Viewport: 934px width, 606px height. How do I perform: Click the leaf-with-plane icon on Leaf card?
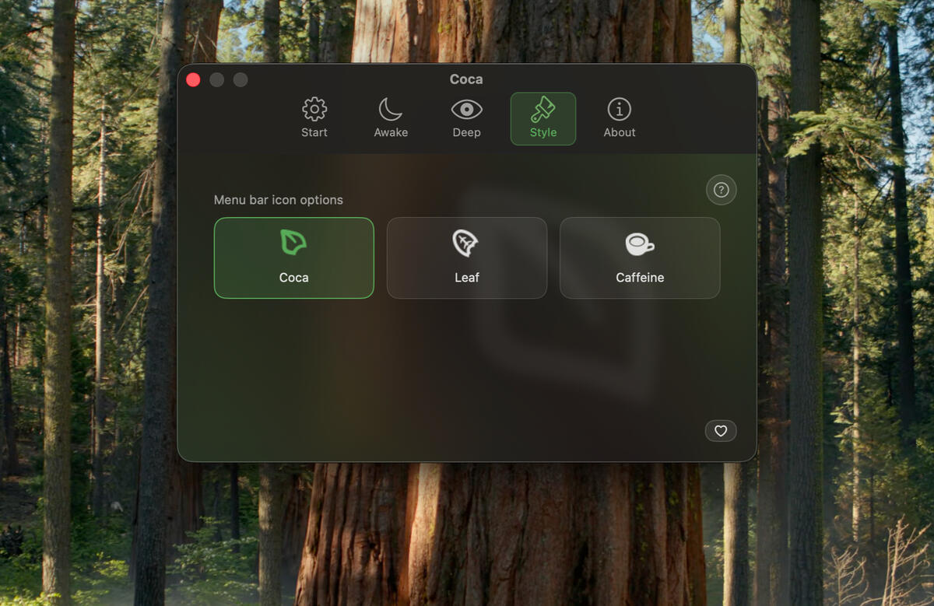[466, 242]
